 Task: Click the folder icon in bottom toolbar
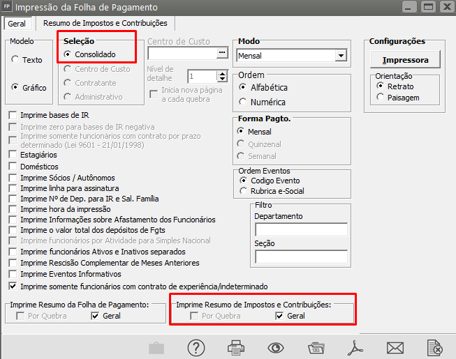(x=316, y=346)
